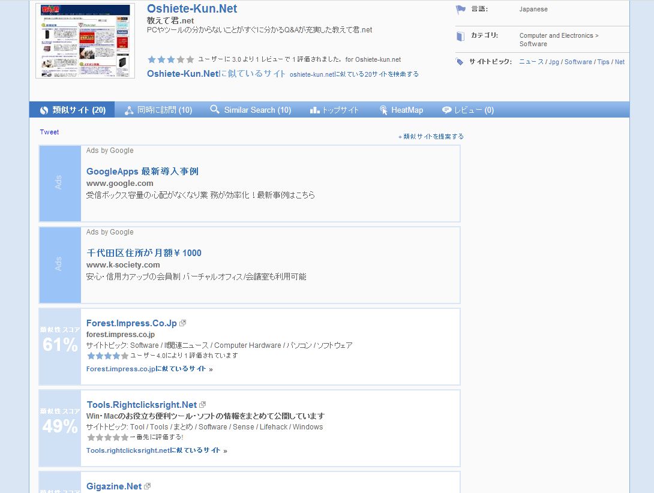
Task: Click the www.k-society.com ad URL
Action: 123,265
